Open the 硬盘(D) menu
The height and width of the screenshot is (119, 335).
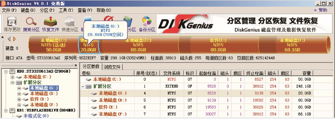pyautogui.click(x=28, y=10)
